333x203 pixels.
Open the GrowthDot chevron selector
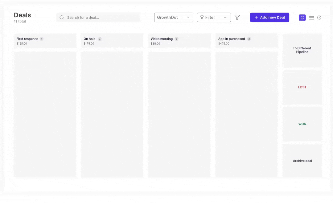pyautogui.click(x=188, y=18)
